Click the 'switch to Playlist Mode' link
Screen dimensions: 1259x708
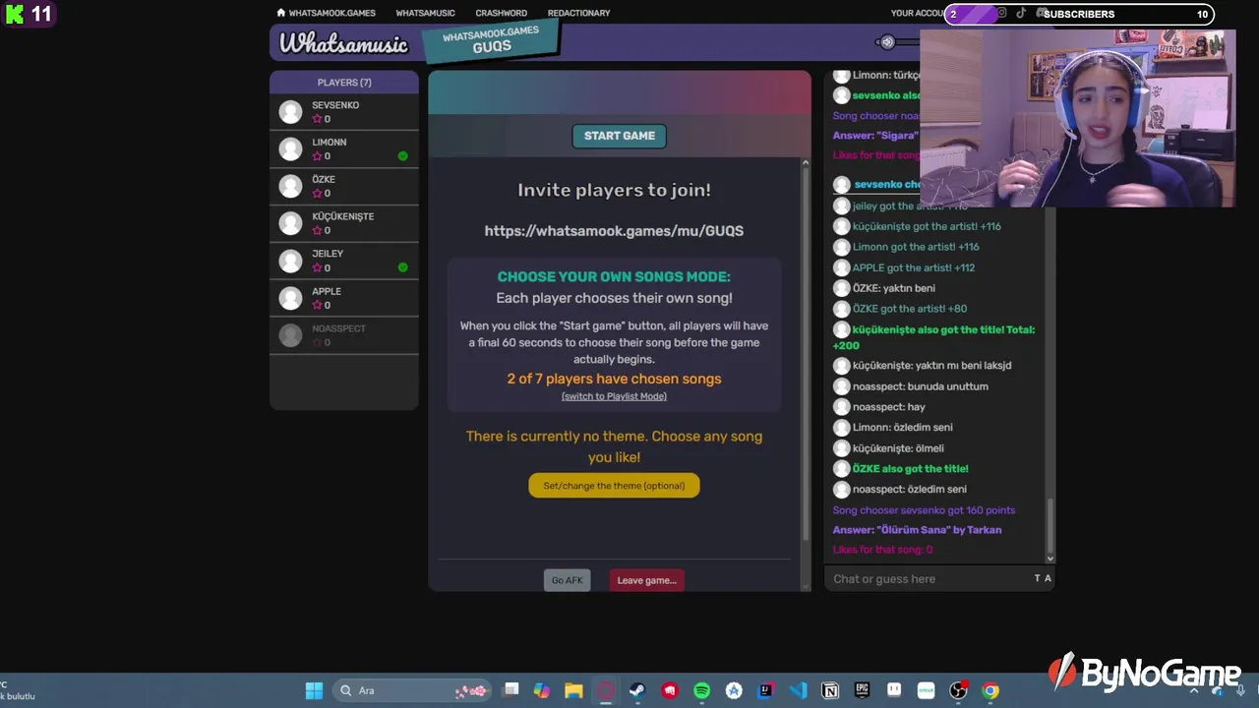pyautogui.click(x=614, y=396)
